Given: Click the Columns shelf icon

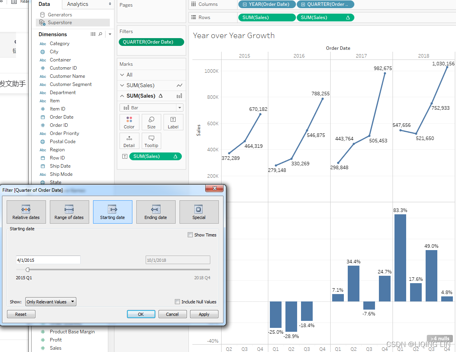Looking at the screenshot, I should (194, 4).
